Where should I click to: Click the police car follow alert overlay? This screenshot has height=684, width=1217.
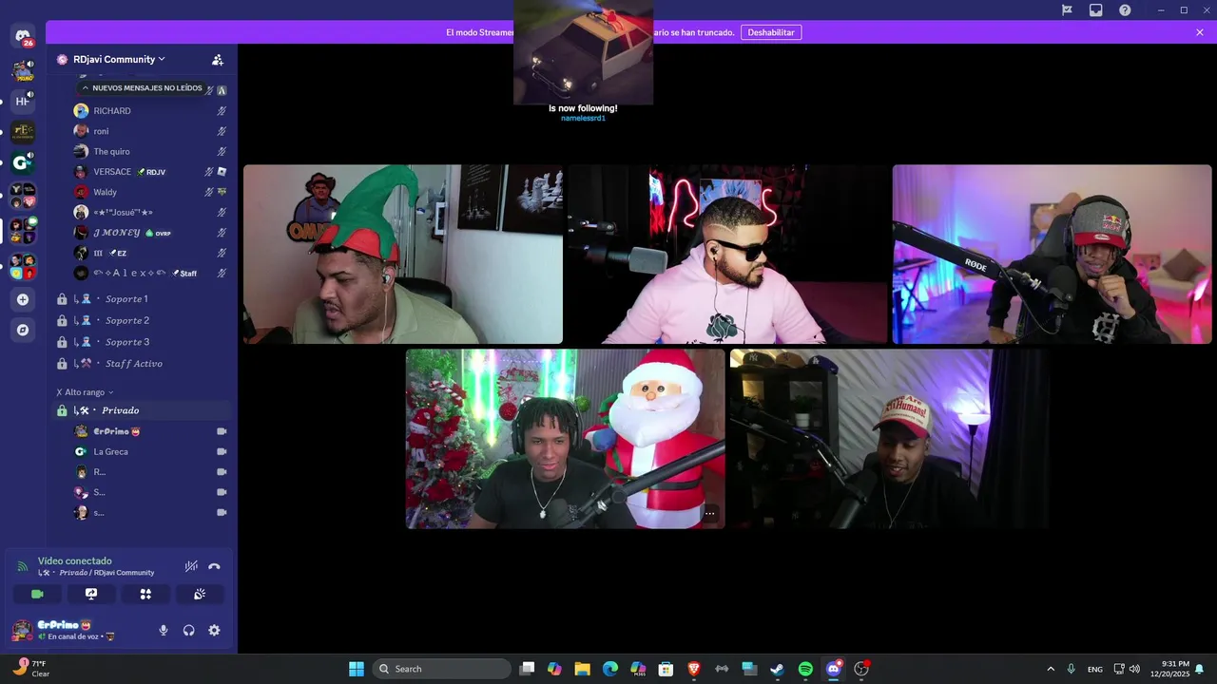pyautogui.click(x=583, y=52)
